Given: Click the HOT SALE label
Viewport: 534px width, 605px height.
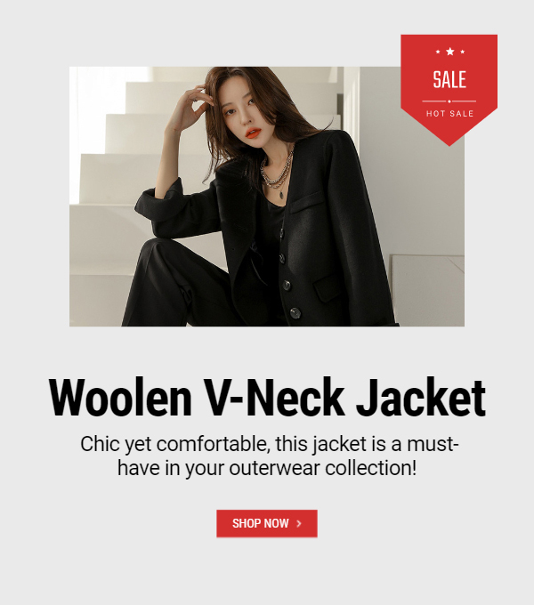Looking at the screenshot, I should coord(449,114).
